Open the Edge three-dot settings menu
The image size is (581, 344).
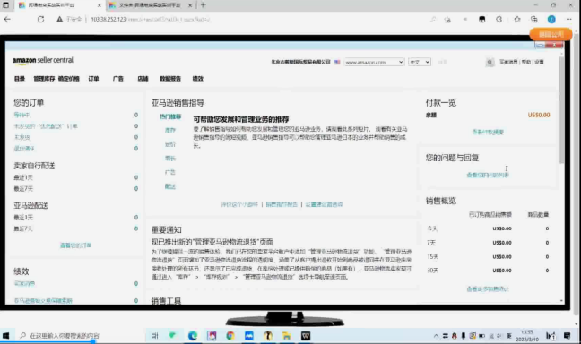click(x=568, y=19)
